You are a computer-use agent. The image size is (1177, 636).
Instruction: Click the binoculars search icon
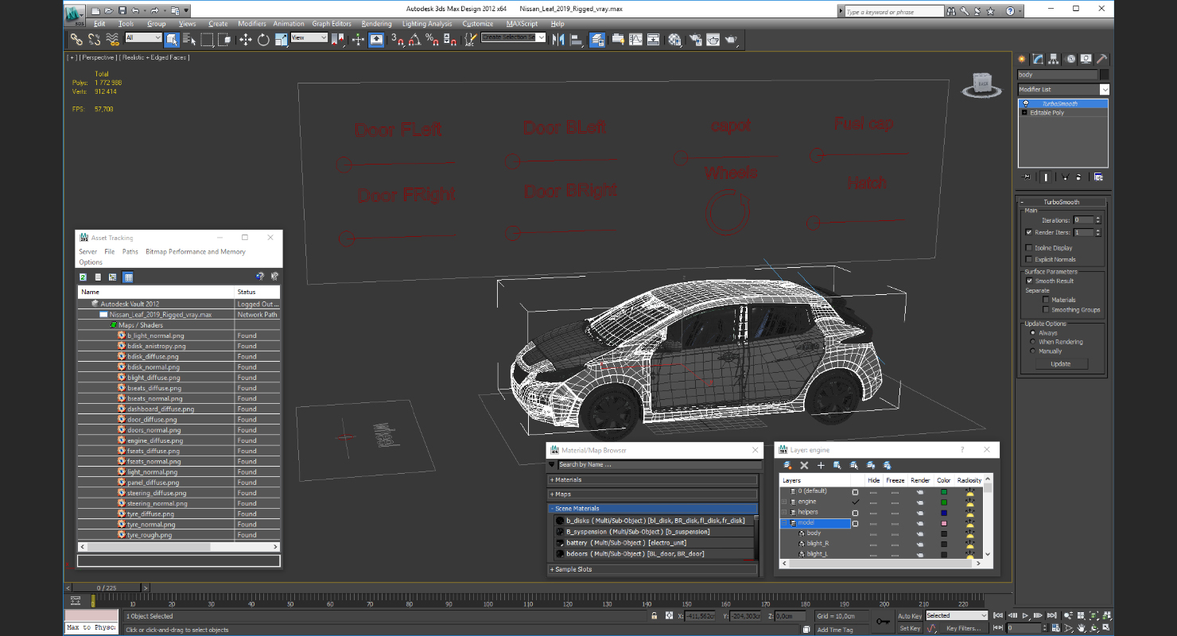tap(951, 11)
